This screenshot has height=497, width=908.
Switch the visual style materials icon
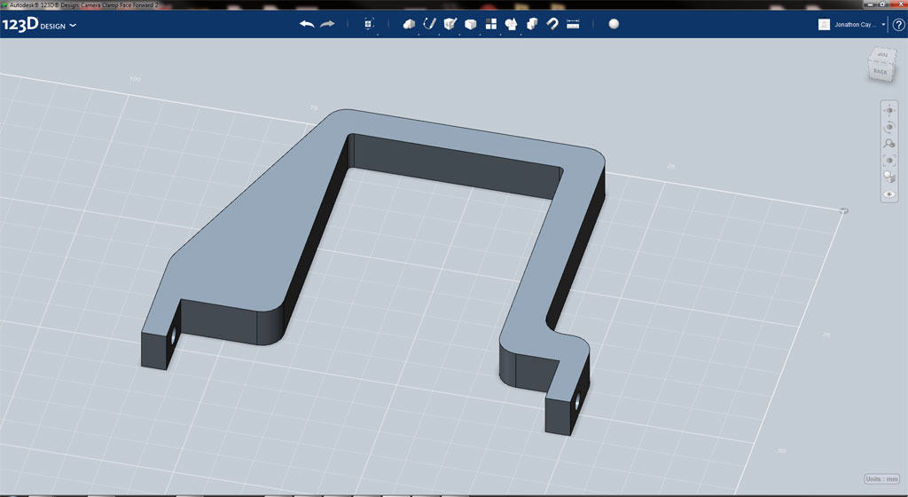click(x=889, y=177)
